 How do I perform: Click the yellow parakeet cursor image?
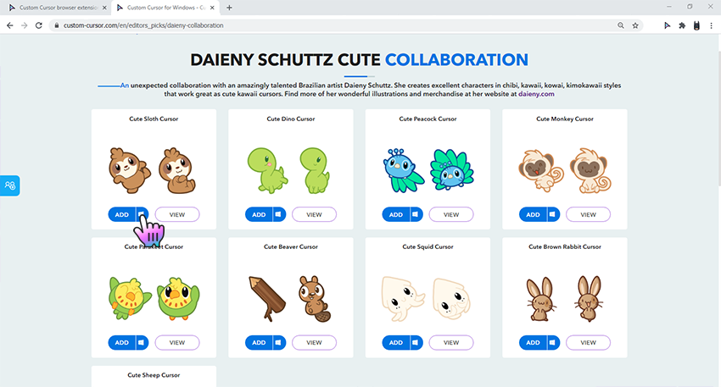coord(130,298)
